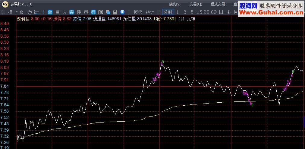Click the 8.49 price axis label
Image resolution: width=305 pixels, height=149 pixels.
pos(4,23)
